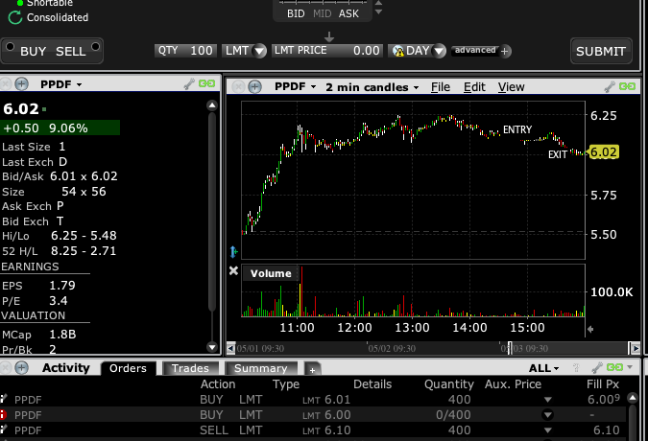Open chart panel wrench configuration icon
The width and height of the screenshot is (648, 441).
click(x=610, y=86)
